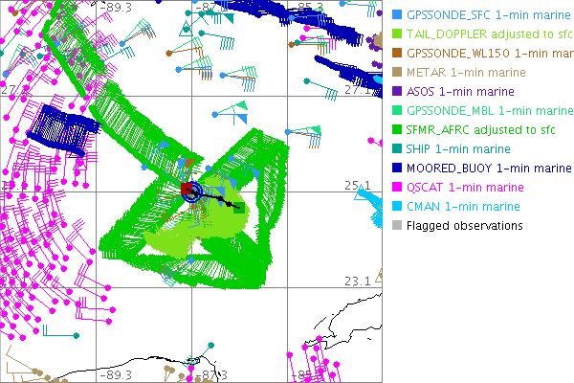This screenshot has width=574, height=383.
Task: Select the CMAN 1-min marine legend label
Action: coord(463,207)
